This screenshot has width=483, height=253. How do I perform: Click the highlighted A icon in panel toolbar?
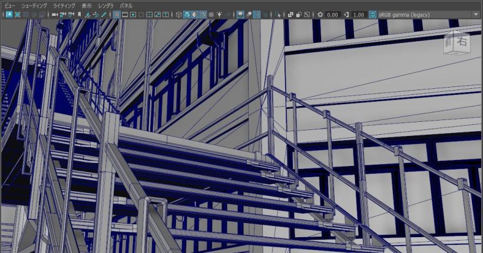pos(9,15)
